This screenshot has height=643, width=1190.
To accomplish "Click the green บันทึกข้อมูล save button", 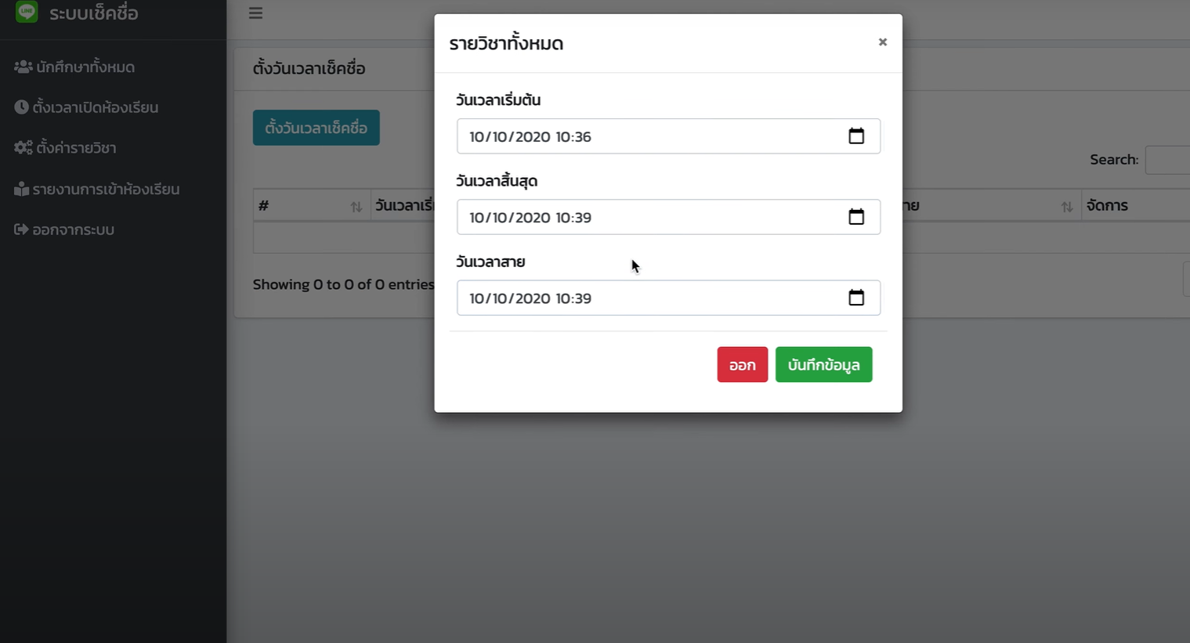I will tap(823, 365).
